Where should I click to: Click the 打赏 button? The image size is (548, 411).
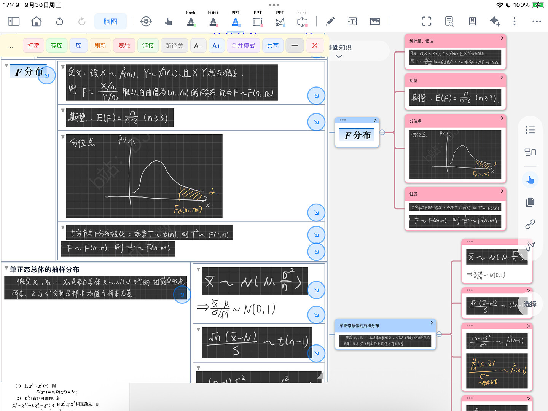33,46
